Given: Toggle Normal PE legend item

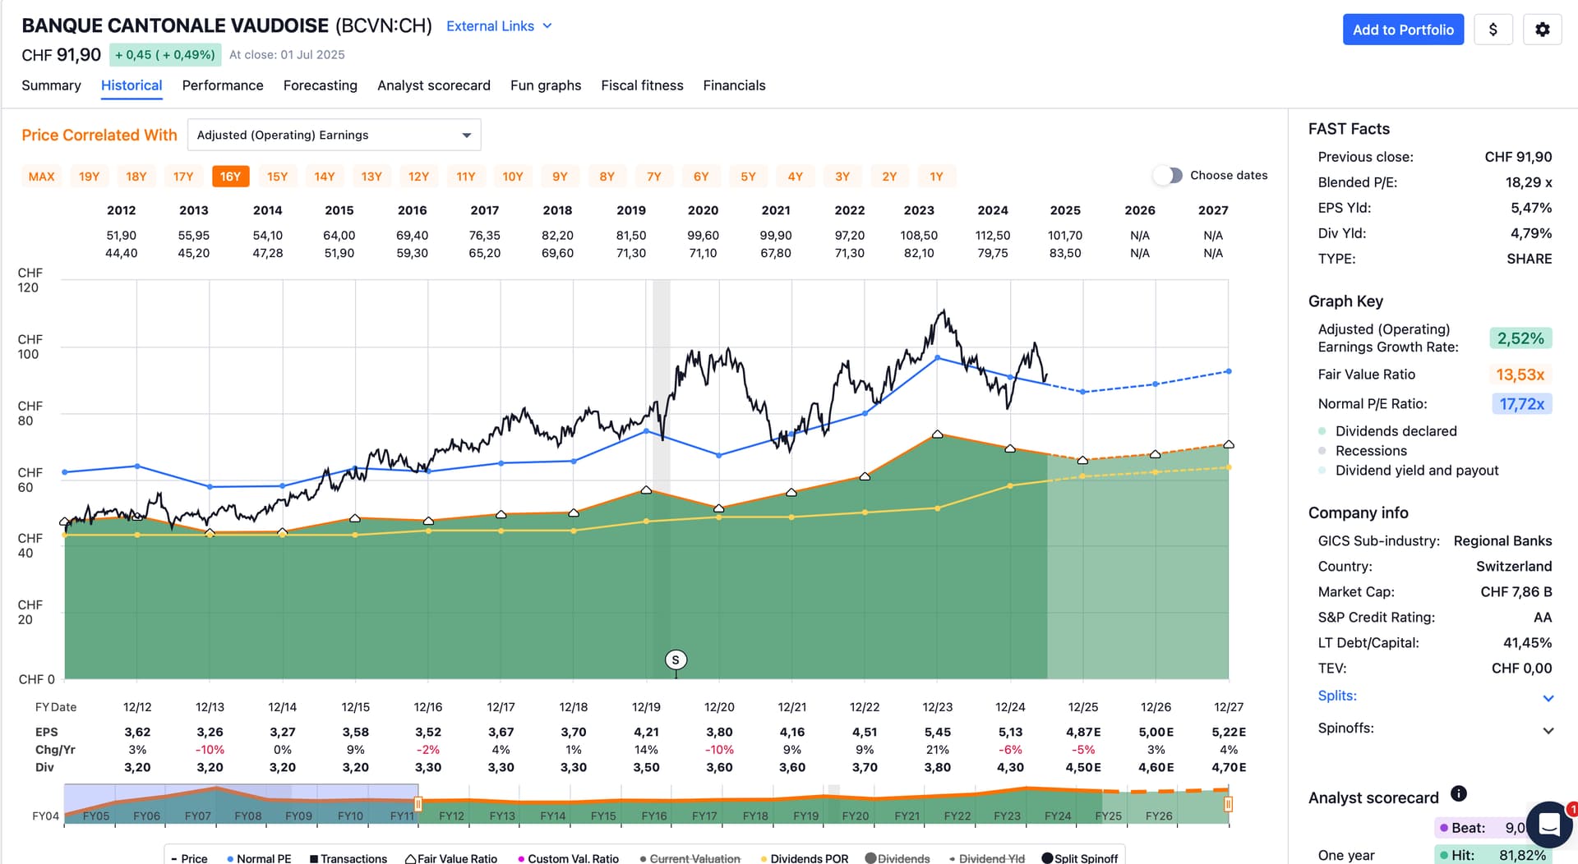Looking at the screenshot, I should (259, 857).
